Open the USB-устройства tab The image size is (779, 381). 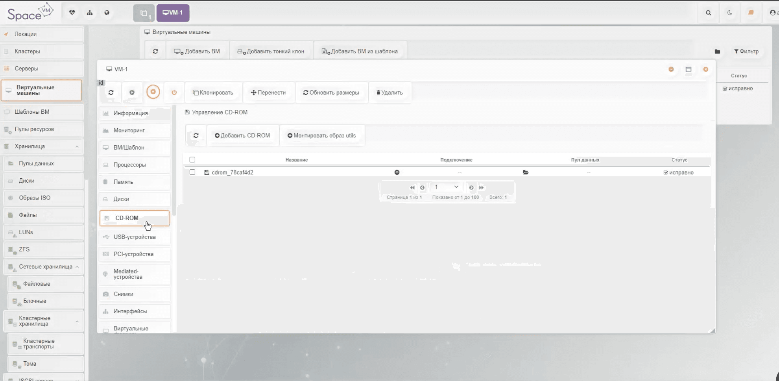click(134, 237)
